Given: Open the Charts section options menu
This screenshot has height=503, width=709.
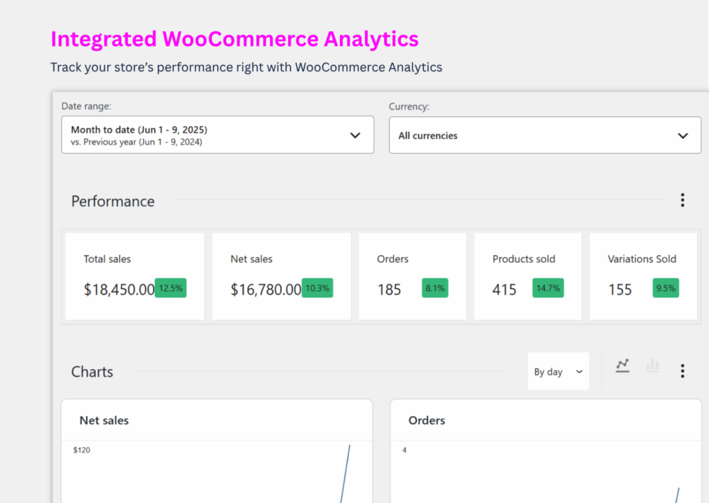Looking at the screenshot, I should 683,371.
